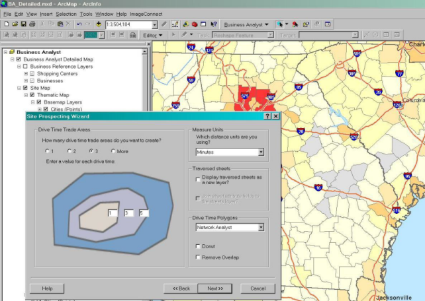Click the red-marker pointer tool icon
Viewport: 425px width, 301px height.
pyautogui.click(x=295, y=24)
